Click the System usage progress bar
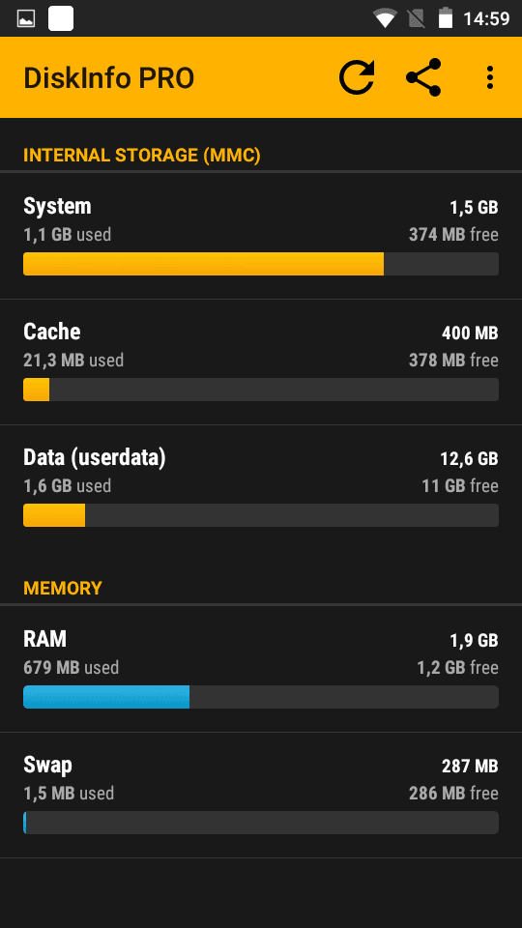Screen dimensions: 522x928 point(261,264)
